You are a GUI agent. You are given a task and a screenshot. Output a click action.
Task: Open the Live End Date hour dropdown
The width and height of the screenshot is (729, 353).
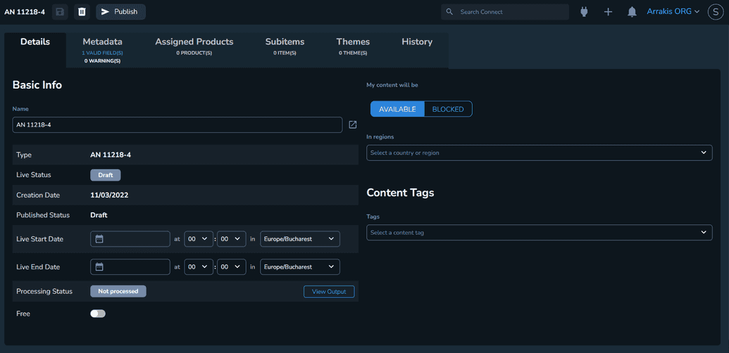(x=199, y=267)
